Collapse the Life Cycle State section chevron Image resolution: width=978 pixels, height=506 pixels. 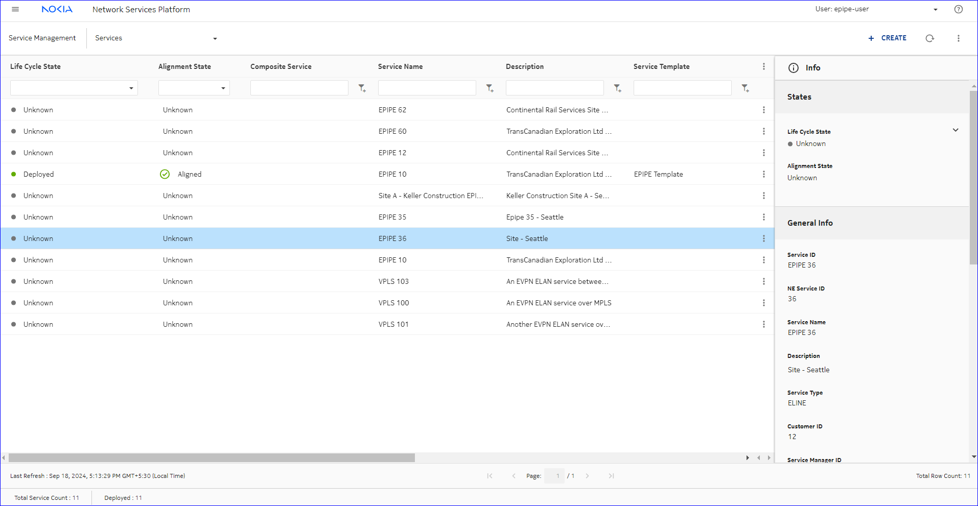[955, 130]
